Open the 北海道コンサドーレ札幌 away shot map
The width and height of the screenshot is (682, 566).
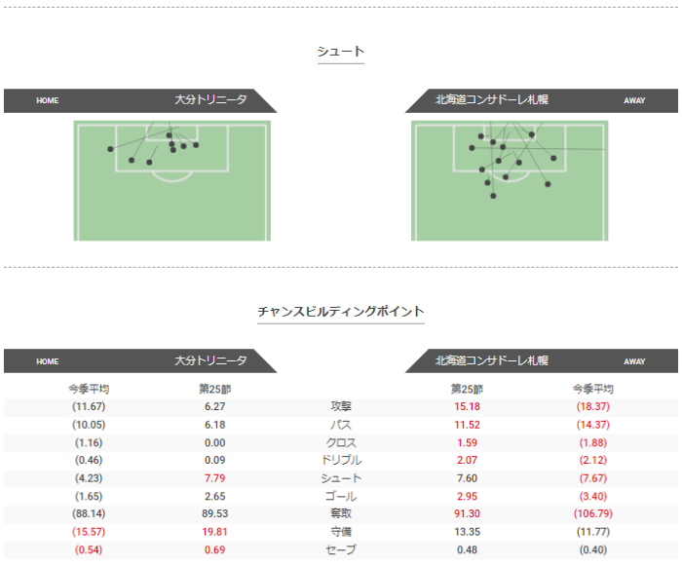[x=510, y=180]
